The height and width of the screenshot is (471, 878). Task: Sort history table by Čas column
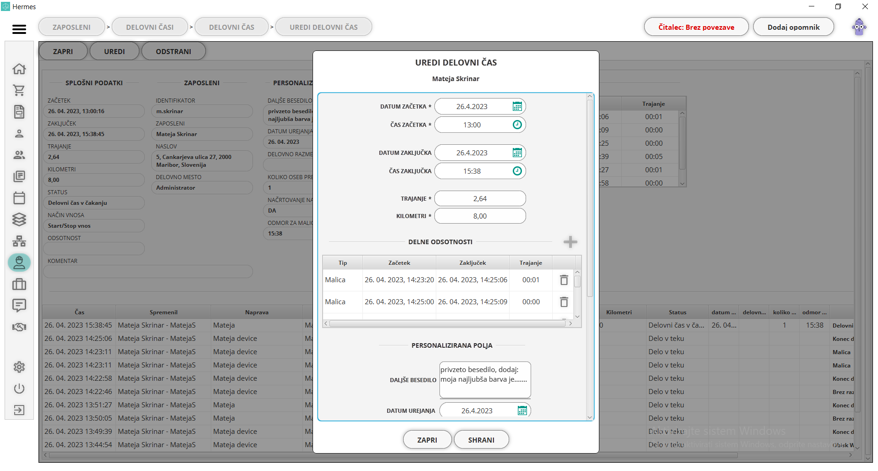pos(79,312)
